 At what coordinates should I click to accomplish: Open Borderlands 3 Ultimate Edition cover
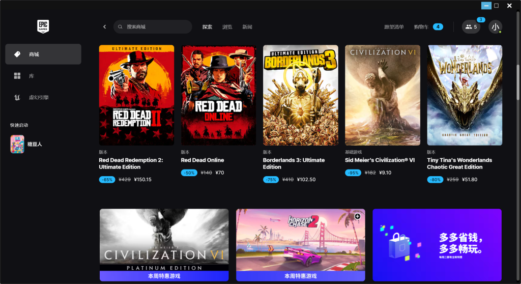[301, 95]
